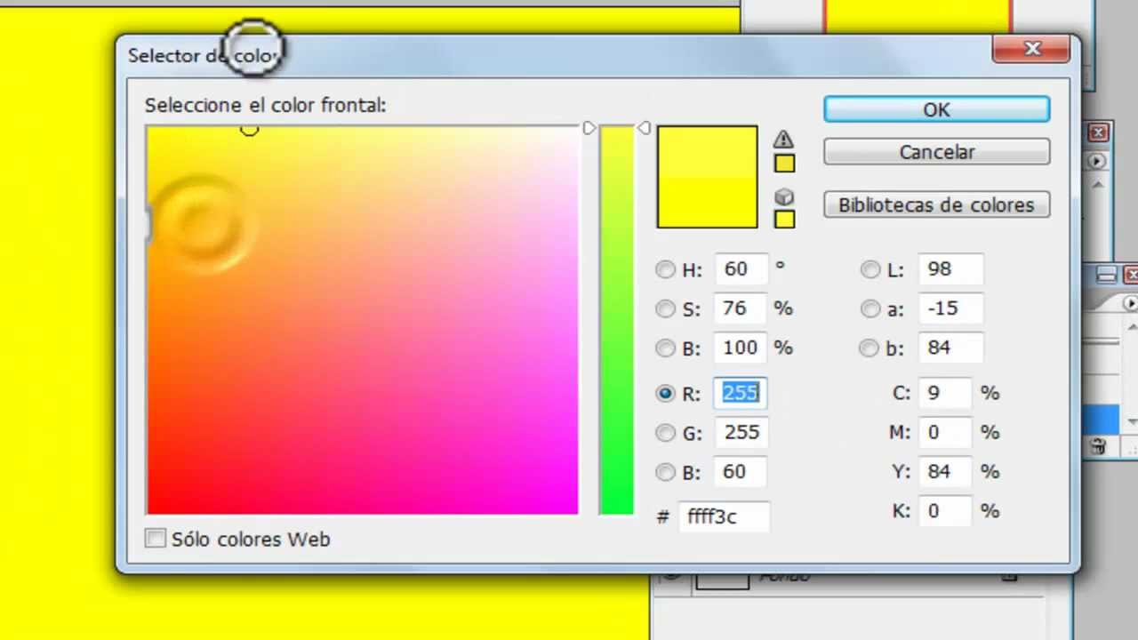Minimize the lower panel behind the dialog
1138x640 pixels.
[1105, 274]
